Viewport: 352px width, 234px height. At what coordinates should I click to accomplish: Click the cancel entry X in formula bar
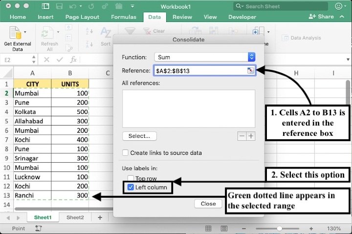[x=47, y=60]
